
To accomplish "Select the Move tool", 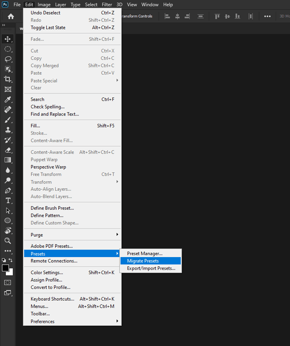I will (x=8, y=39).
